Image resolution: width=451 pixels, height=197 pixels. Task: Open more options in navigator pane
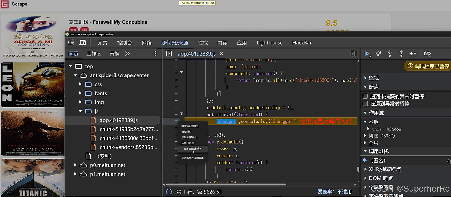pyautogui.click(x=155, y=54)
